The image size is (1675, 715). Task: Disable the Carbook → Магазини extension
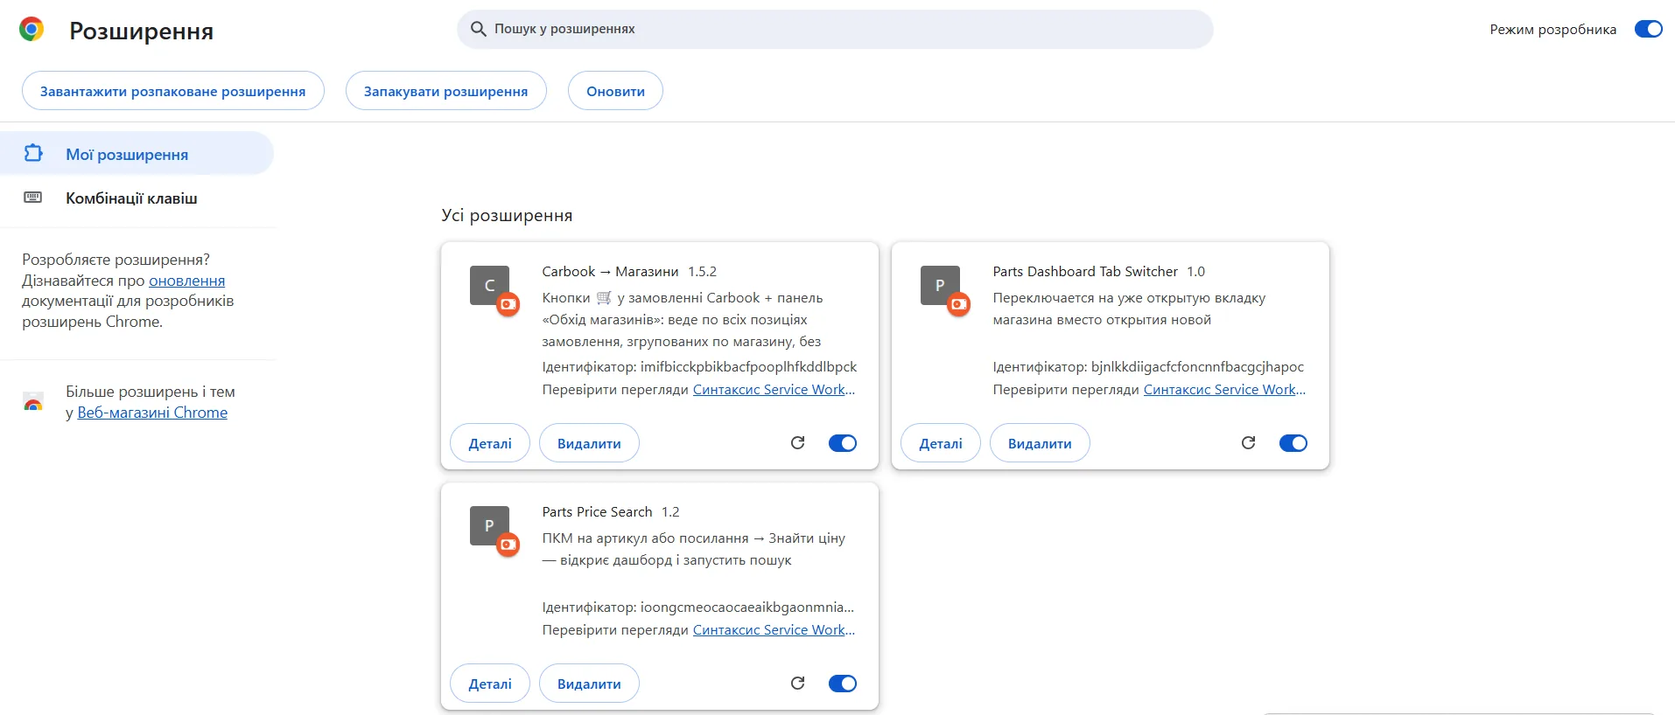tap(843, 443)
